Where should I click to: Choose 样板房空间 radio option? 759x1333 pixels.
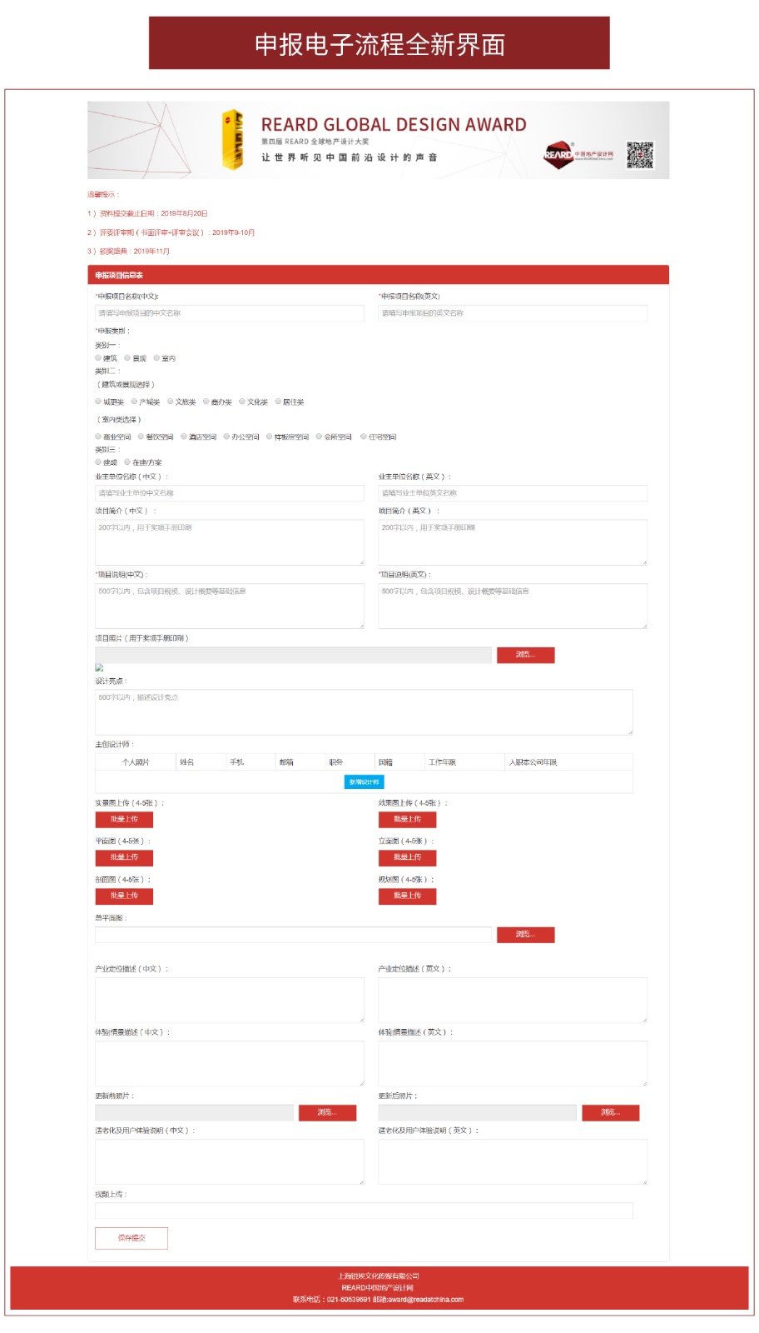[x=270, y=437]
